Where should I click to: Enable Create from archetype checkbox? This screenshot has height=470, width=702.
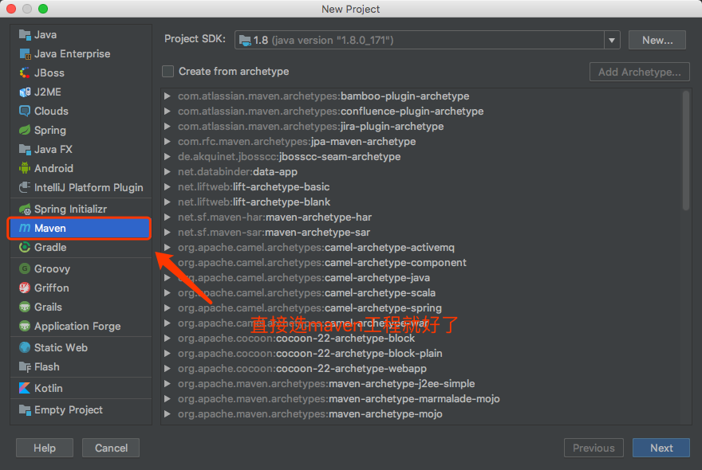pyautogui.click(x=168, y=72)
